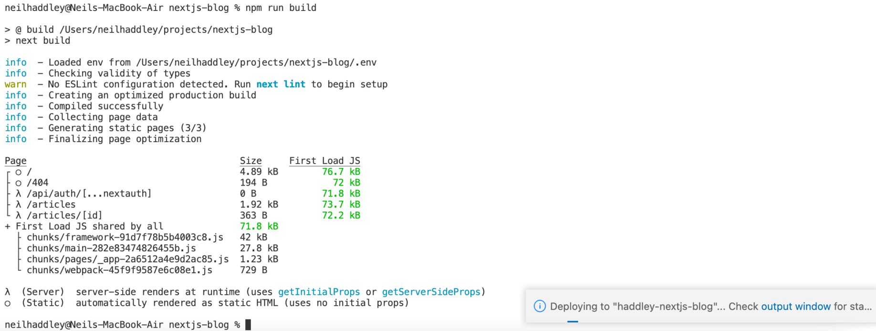The image size is (876, 331).
Task: Click the plus sign before First Load JS shared
Action: [x=8, y=227]
